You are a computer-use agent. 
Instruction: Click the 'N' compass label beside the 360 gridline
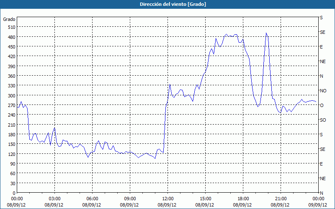click(x=321, y=76)
